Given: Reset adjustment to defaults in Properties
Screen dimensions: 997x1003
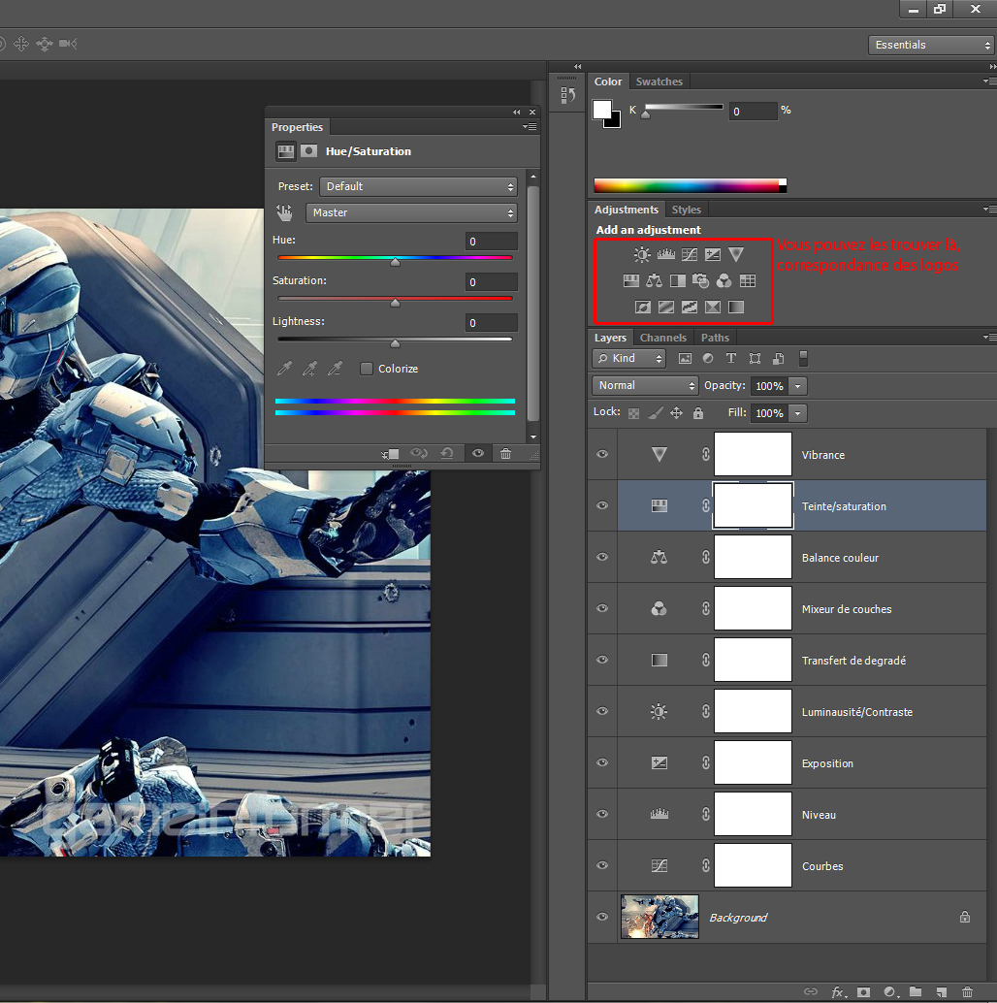Looking at the screenshot, I should (x=447, y=454).
